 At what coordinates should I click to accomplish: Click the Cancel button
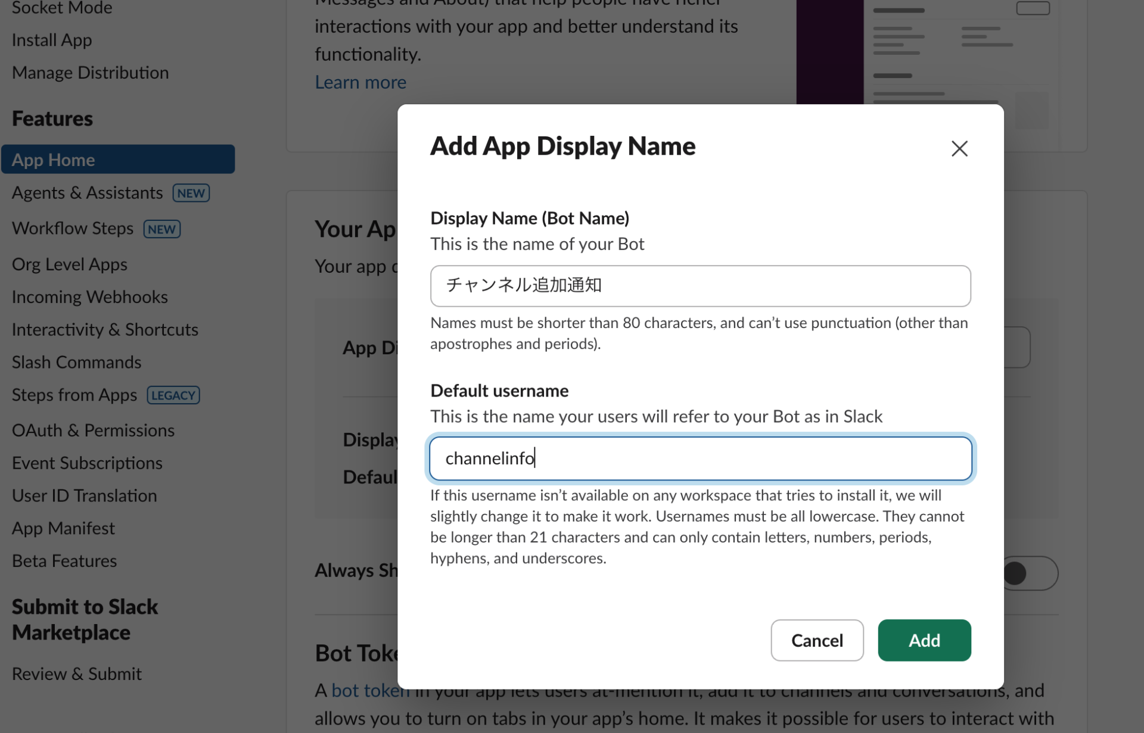[817, 640]
